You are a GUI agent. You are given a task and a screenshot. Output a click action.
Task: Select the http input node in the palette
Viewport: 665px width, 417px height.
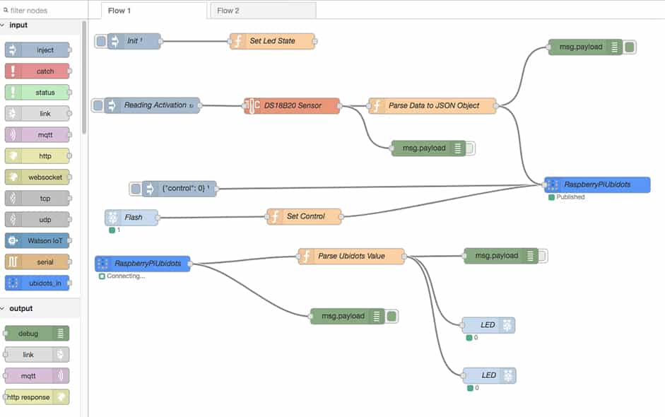point(37,156)
